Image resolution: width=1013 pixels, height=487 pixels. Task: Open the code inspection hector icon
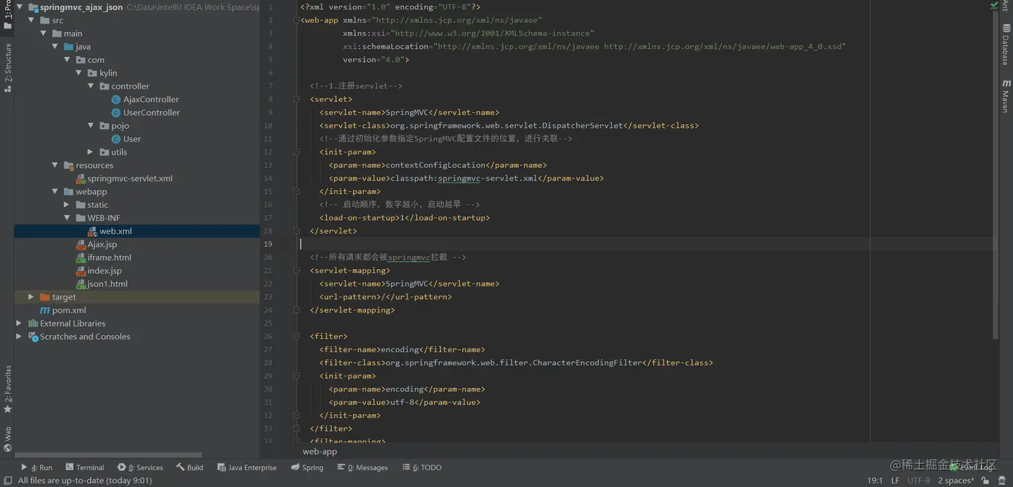(1002, 480)
